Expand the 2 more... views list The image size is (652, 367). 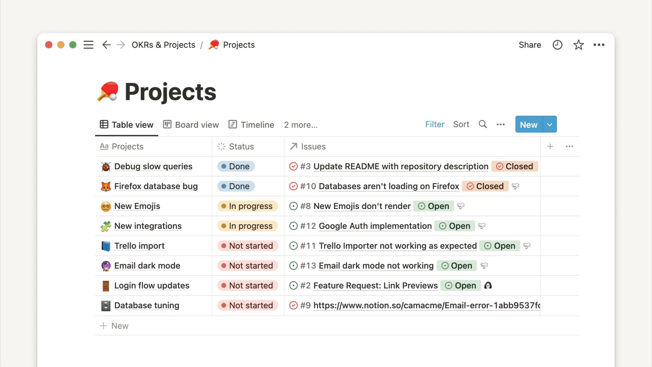pyautogui.click(x=301, y=125)
